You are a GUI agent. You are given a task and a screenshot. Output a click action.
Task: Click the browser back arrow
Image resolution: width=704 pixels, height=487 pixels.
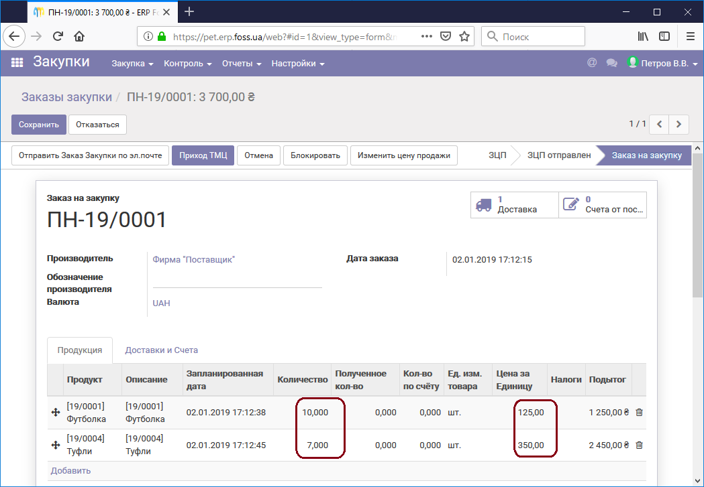[14, 36]
